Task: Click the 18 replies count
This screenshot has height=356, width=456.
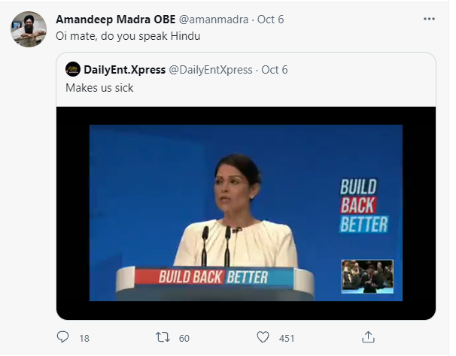Action: click(x=84, y=338)
